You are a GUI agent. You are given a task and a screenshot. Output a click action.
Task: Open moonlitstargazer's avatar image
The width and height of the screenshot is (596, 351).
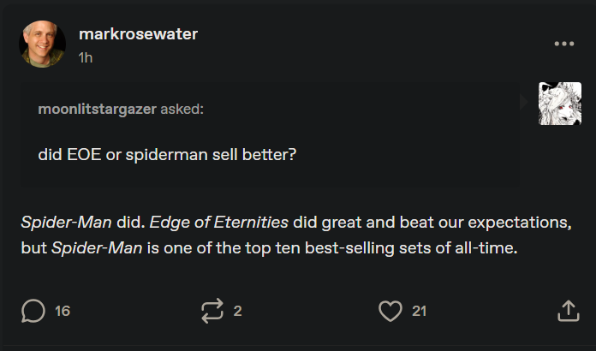pos(559,104)
